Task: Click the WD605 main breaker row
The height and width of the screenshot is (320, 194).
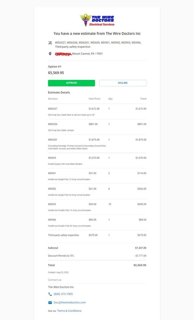Action: pyautogui.click(x=97, y=161)
